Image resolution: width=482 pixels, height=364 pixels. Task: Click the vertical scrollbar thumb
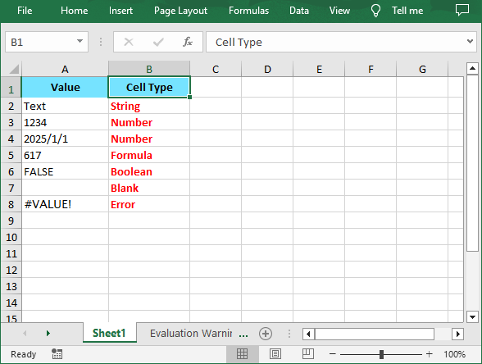472,163
